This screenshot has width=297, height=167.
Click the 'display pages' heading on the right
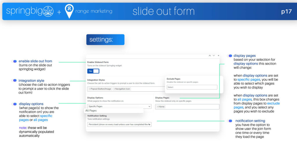(x=245, y=56)
